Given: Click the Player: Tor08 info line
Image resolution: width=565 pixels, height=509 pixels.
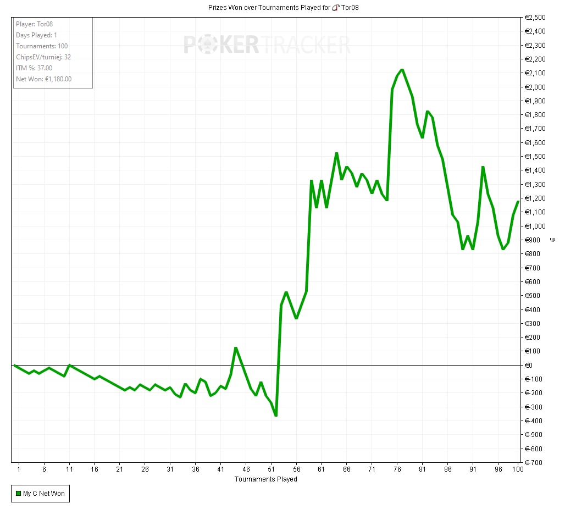Looking at the screenshot, I should pos(35,24).
